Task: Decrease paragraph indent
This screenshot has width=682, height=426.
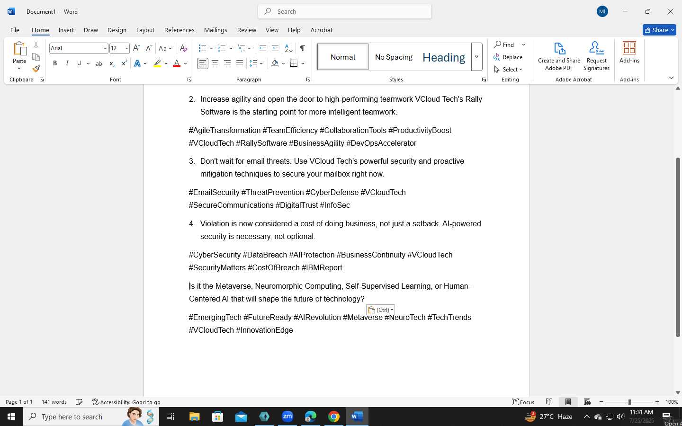Action: 263,48
